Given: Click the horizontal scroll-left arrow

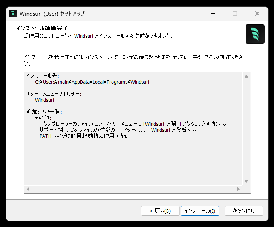Looking at the screenshot, I should (x=28, y=189).
